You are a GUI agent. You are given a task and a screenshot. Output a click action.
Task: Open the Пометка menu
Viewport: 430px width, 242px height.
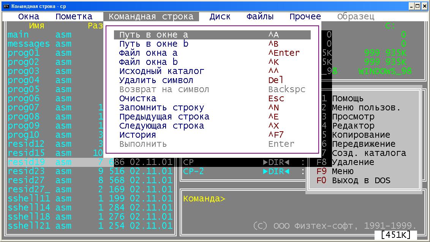[x=74, y=17]
